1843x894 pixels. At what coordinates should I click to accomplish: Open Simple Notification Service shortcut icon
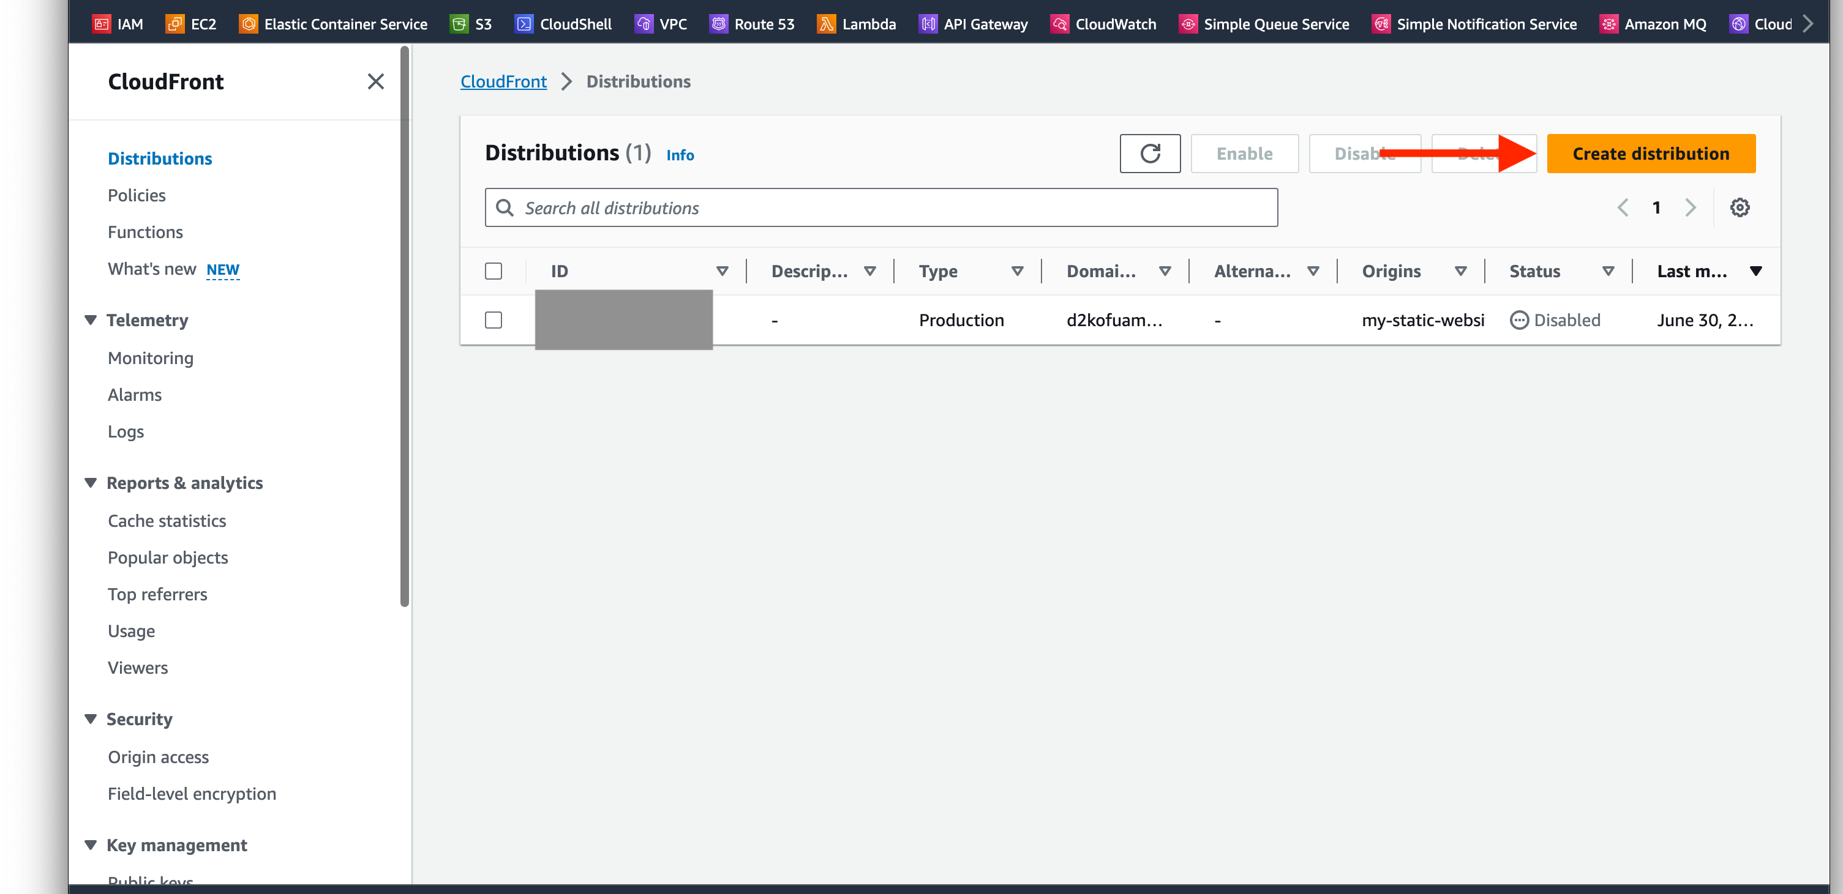(1381, 24)
